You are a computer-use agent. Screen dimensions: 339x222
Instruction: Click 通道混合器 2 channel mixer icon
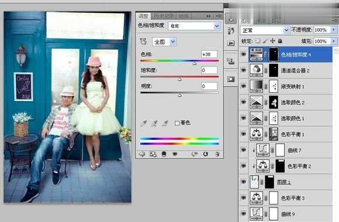(256, 70)
